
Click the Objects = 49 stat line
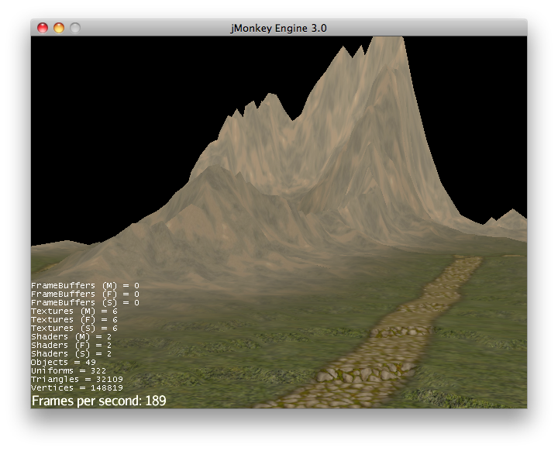64,363
